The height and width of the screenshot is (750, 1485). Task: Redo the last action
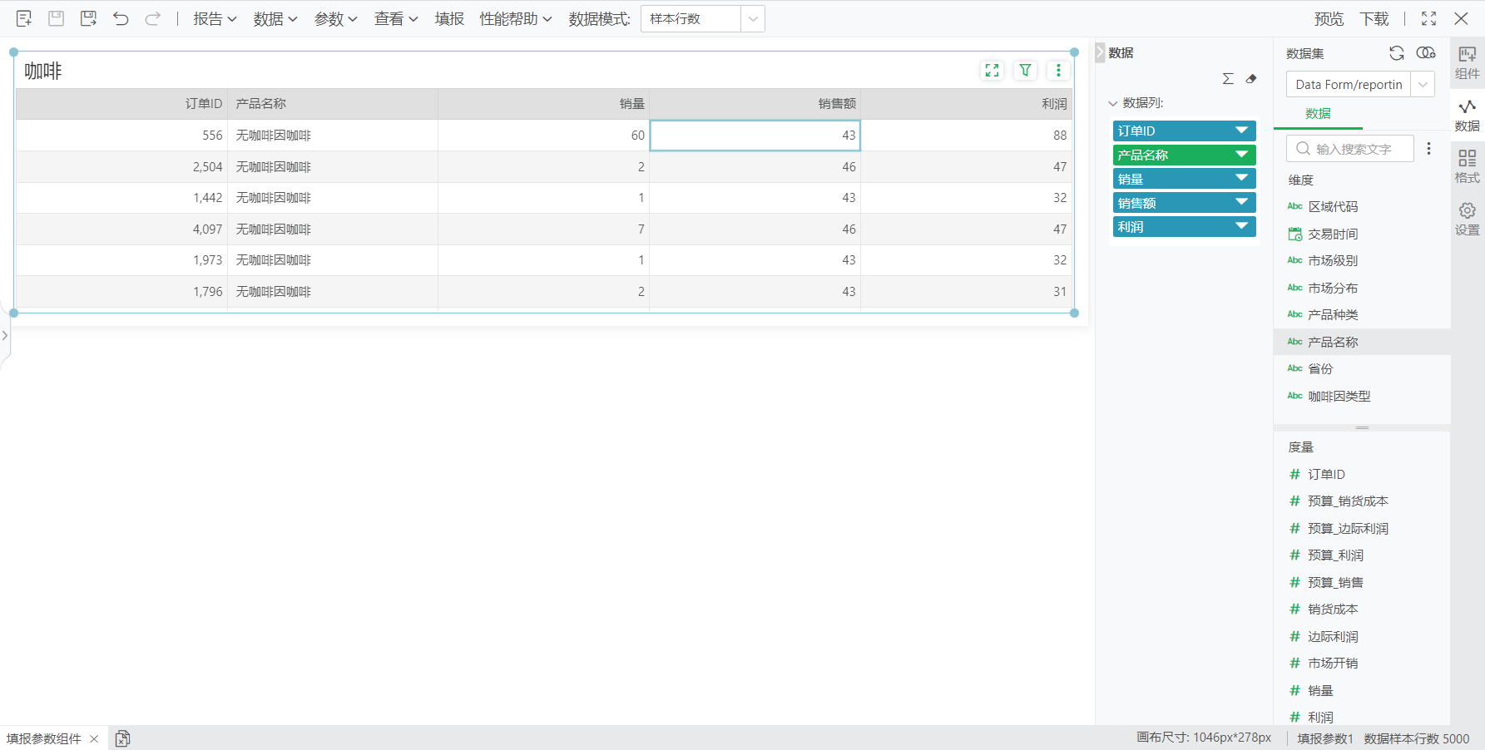click(152, 18)
